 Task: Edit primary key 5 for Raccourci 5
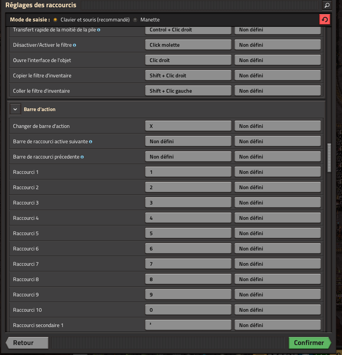click(x=188, y=233)
